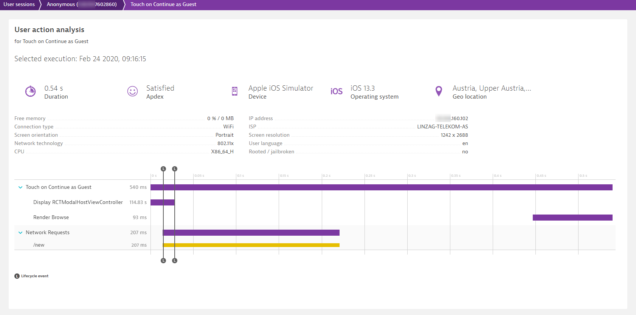This screenshot has height=315, width=636.
Task: Click the 0.54 s duration value
Action: (54, 88)
